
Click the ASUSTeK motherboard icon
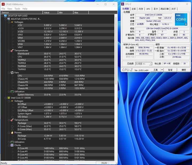(x=9, y=19)
